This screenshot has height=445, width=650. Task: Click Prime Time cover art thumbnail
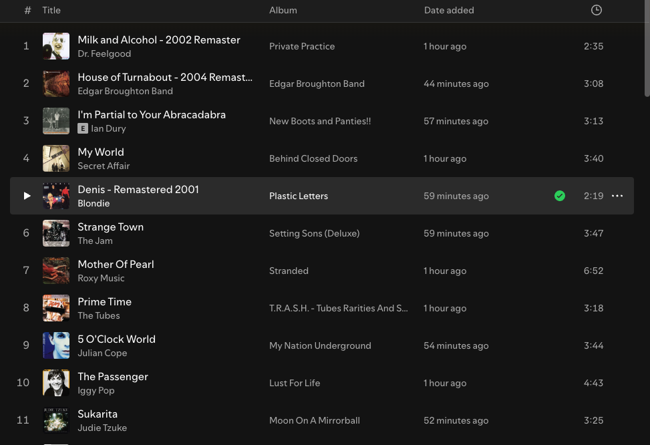tap(56, 308)
